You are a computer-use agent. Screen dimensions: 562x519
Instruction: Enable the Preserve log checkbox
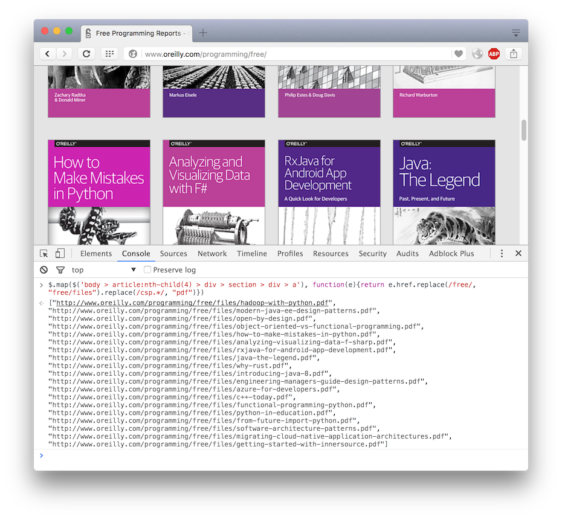147,269
